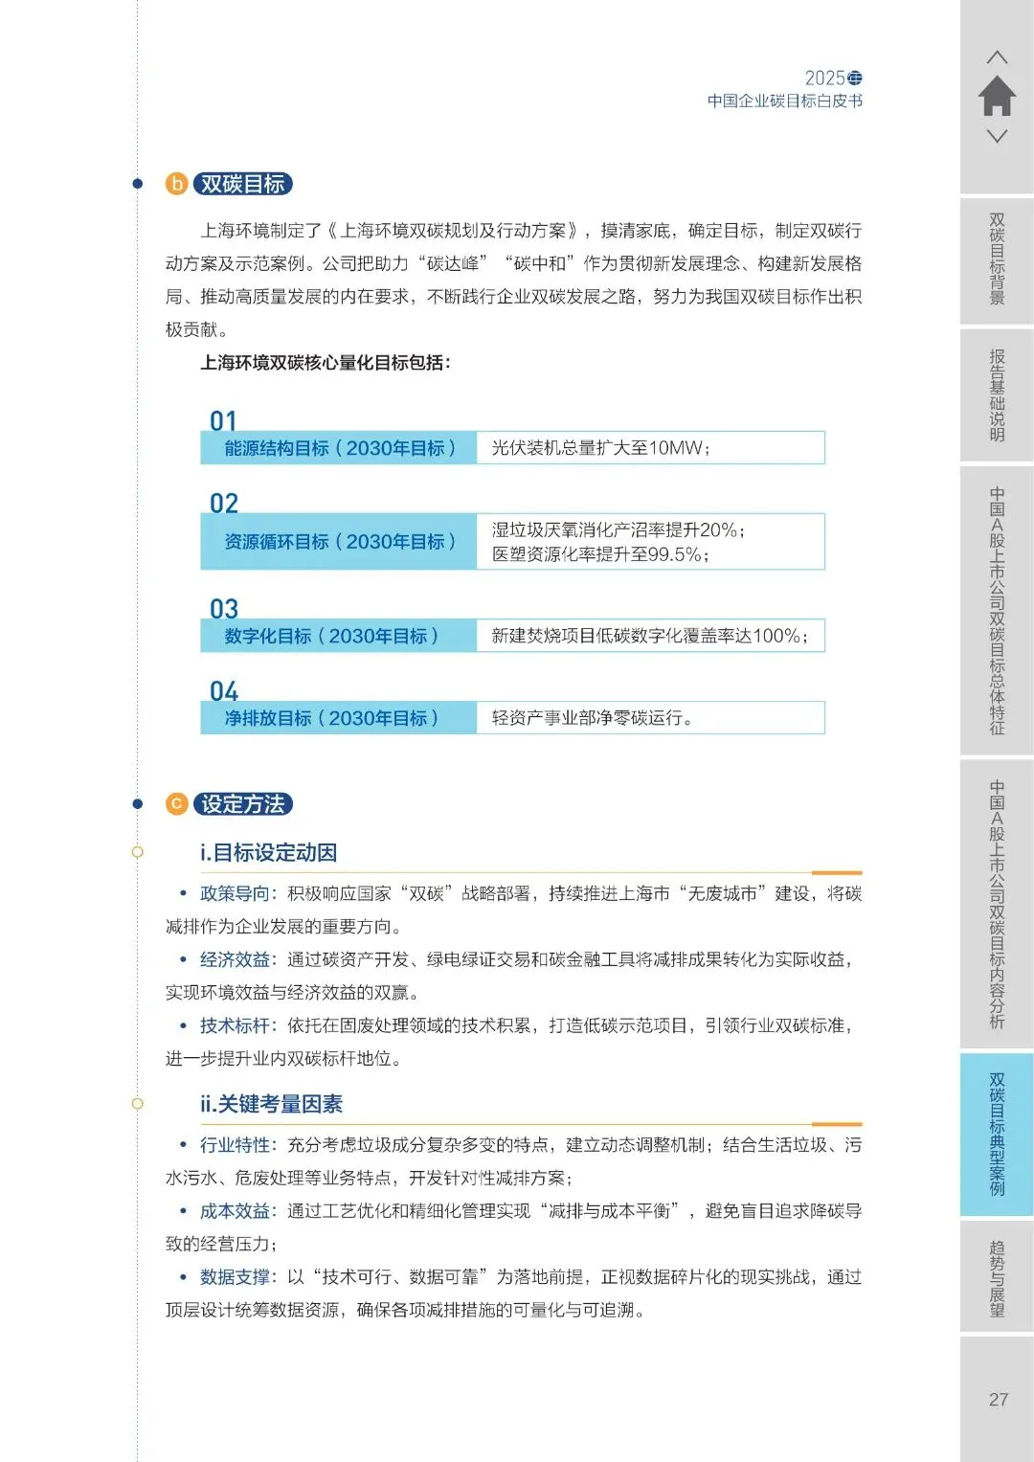The image size is (1034, 1462).
Task: Open the 中国A股上市公司双碳目标总体特征 tab
Action: (x=997, y=610)
